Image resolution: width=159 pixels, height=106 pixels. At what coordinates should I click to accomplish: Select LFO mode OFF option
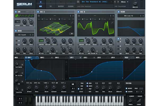point(79,89)
